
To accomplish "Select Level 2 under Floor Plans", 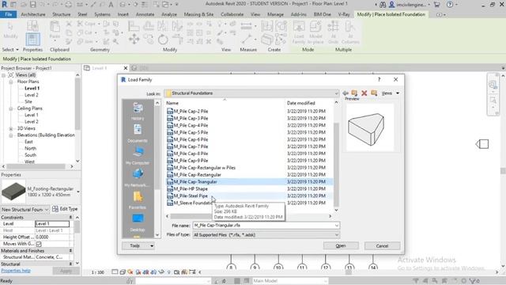I will [x=32, y=95].
